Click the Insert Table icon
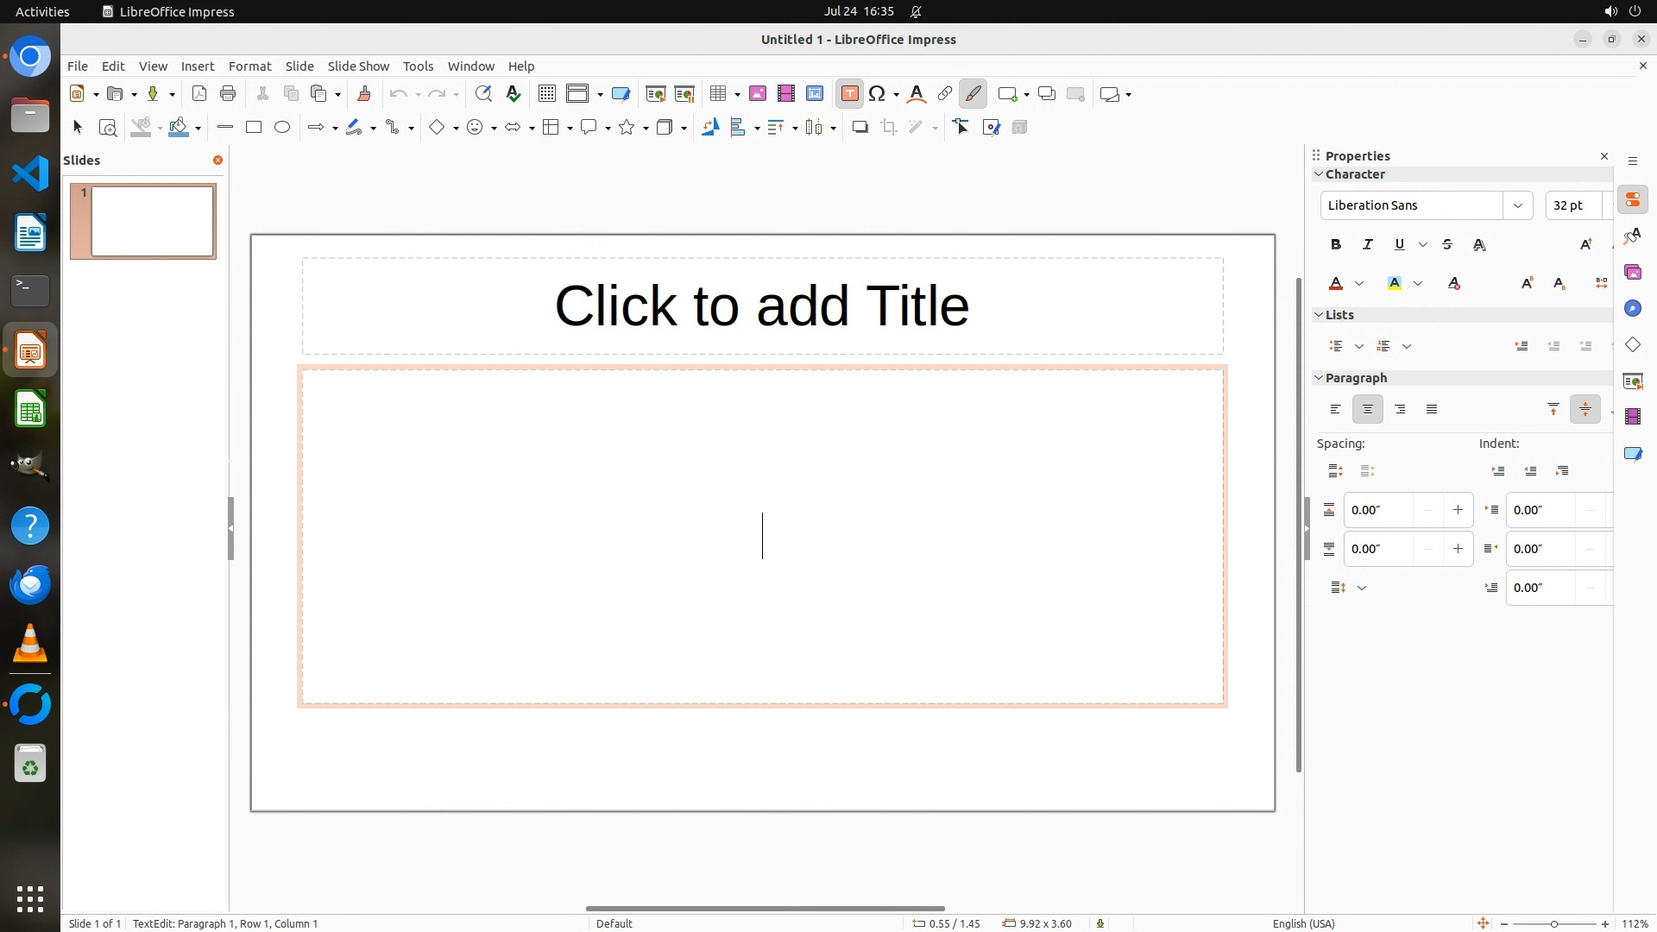Viewport: 1657px width, 932px height. coord(717,94)
